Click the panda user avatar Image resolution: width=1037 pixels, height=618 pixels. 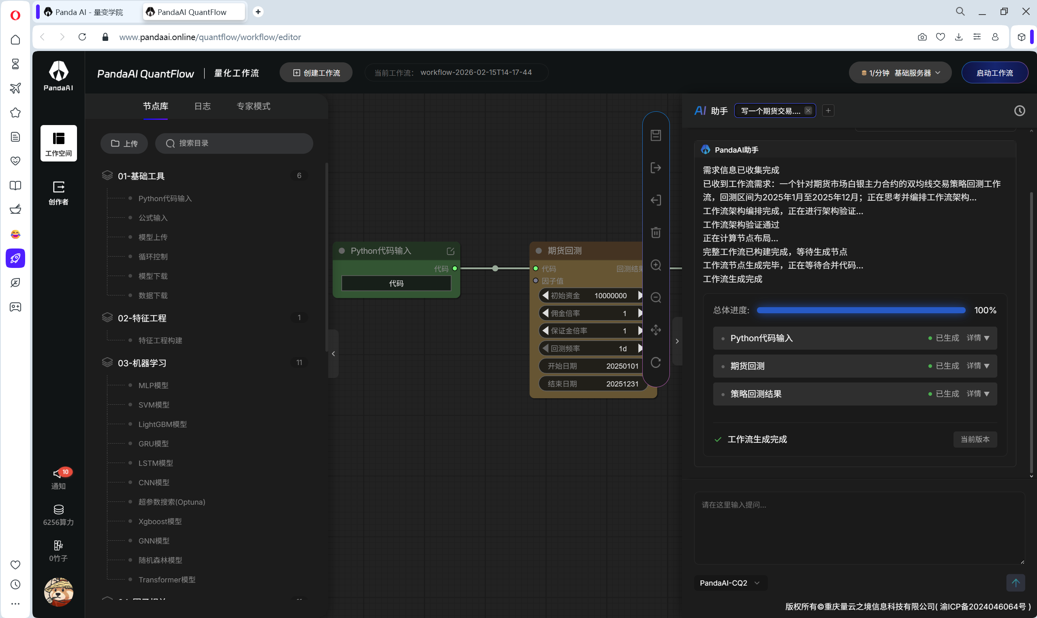pyautogui.click(x=58, y=591)
